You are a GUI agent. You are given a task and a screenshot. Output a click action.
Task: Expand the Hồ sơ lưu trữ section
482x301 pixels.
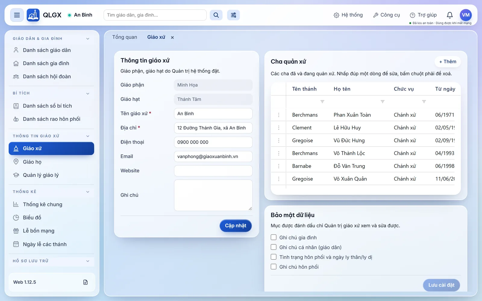88,261
